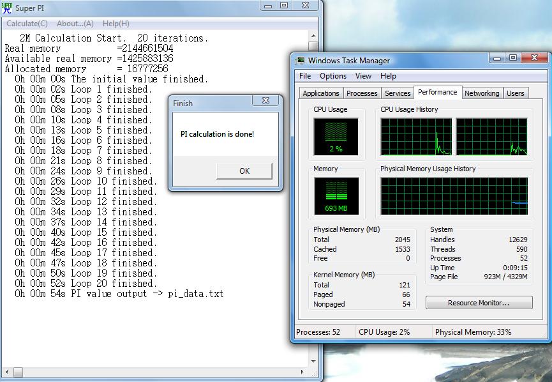Image resolution: width=552 pixels, height=382 pixels.
Task: Open the Help menu in Super PI
Action: click(x=116, y=24)
